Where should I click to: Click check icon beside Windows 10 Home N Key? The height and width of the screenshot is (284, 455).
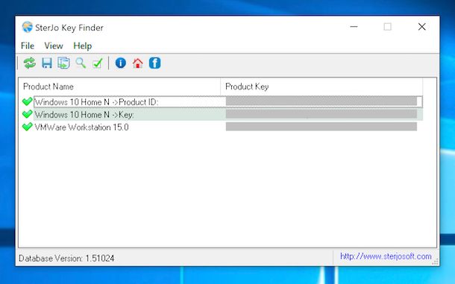click(28, 114)
